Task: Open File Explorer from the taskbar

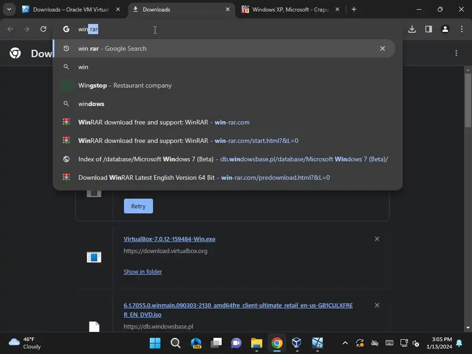Action: click(256, 343)
